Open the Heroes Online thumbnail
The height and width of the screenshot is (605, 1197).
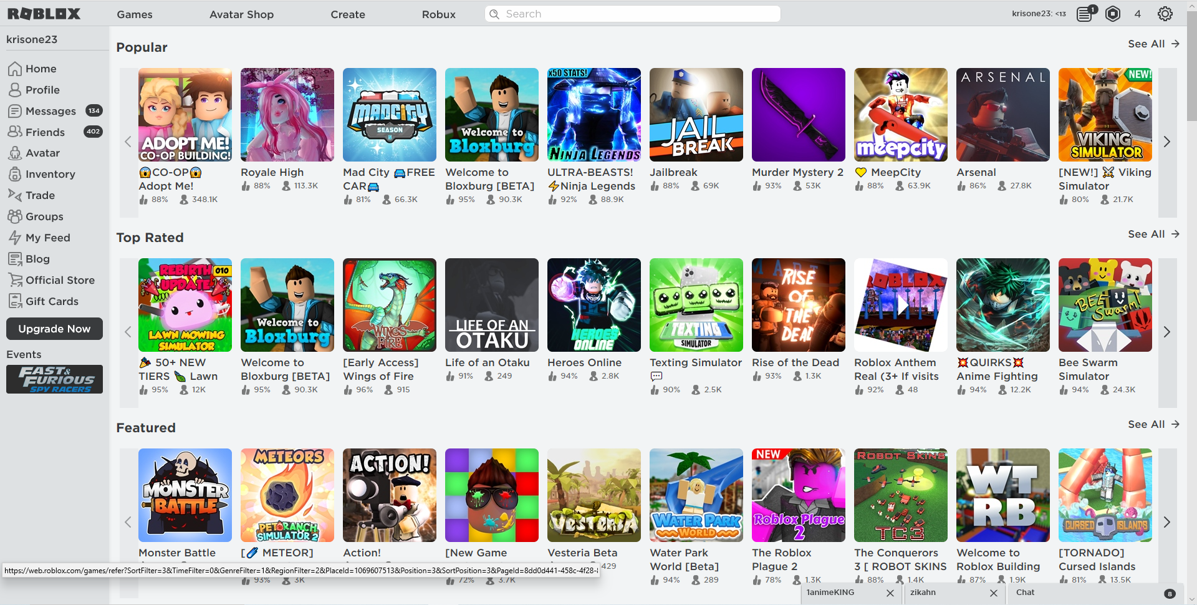coord(594,305)
